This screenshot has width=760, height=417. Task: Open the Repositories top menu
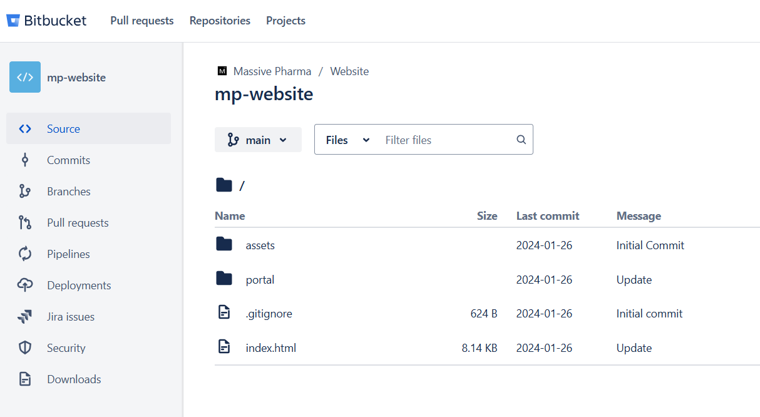(220, 21)
